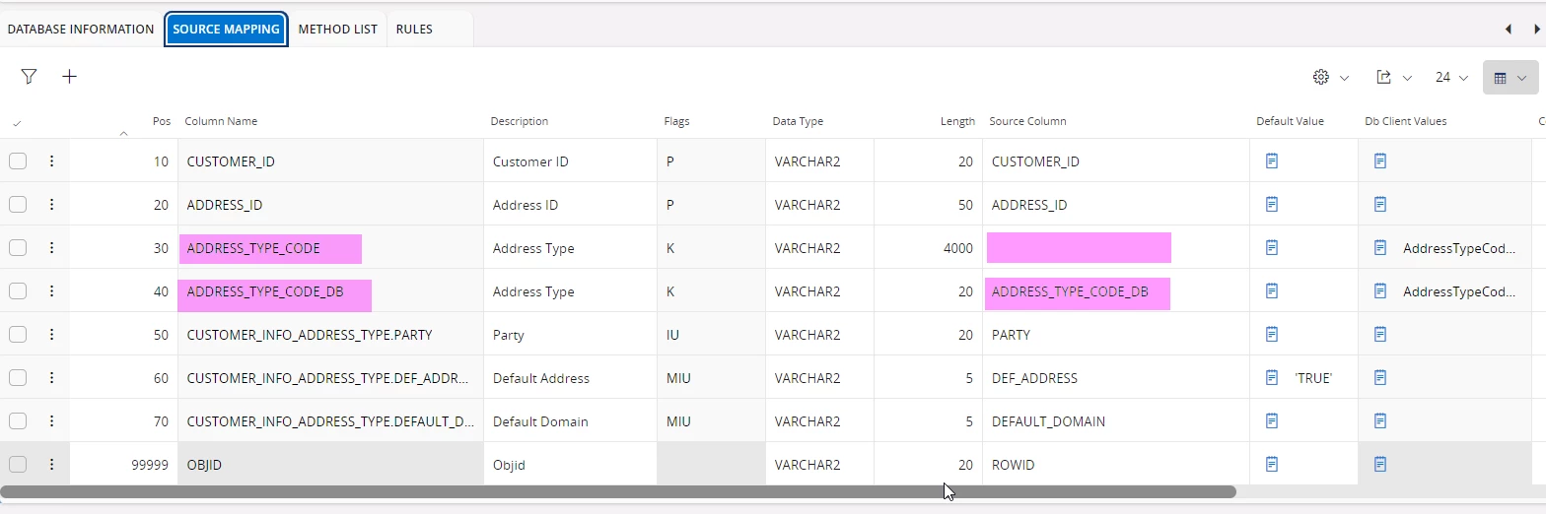
Task: Click the horizontal scrollbar thumb
Action: click(x=617, y=491)
